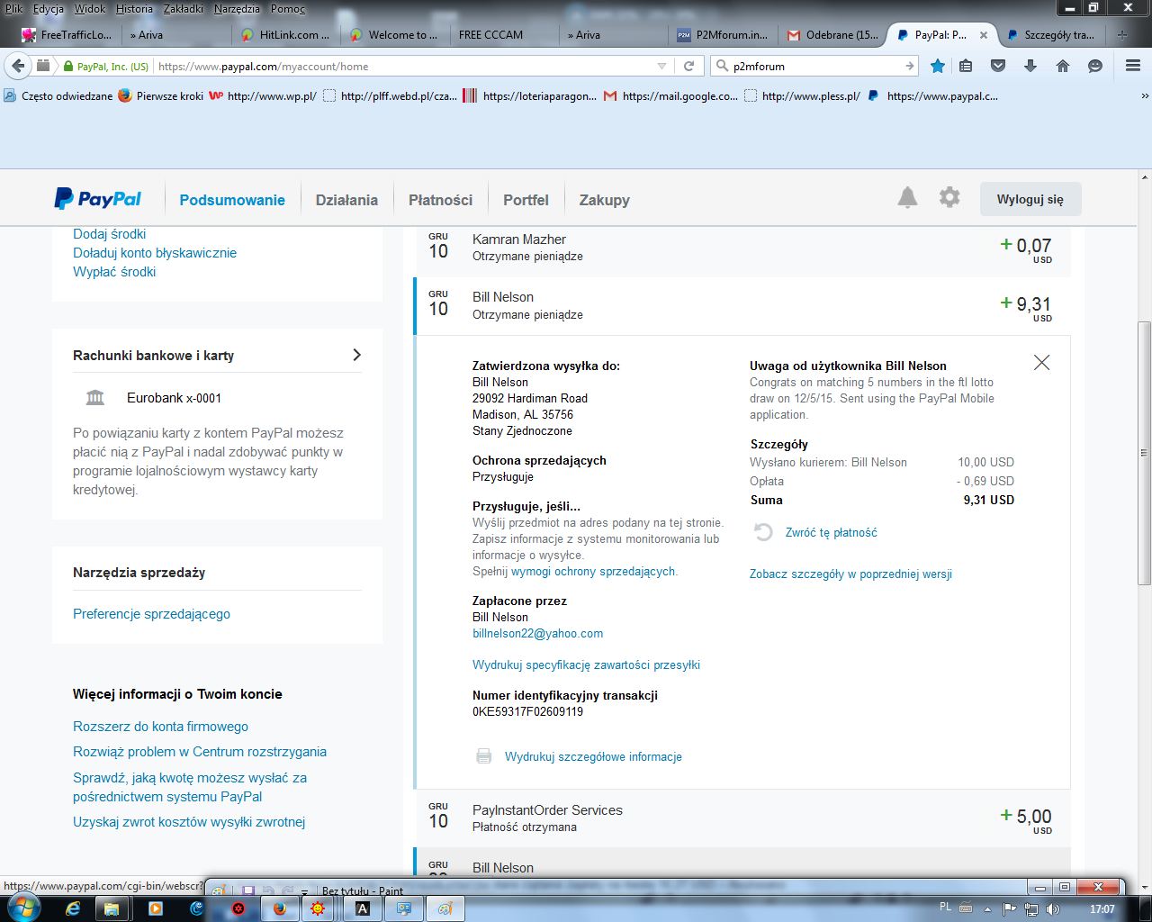Switch to the FreeTrafficLo tab
Viewport: 1152px width, 922px height.
(x=68, y=35)
